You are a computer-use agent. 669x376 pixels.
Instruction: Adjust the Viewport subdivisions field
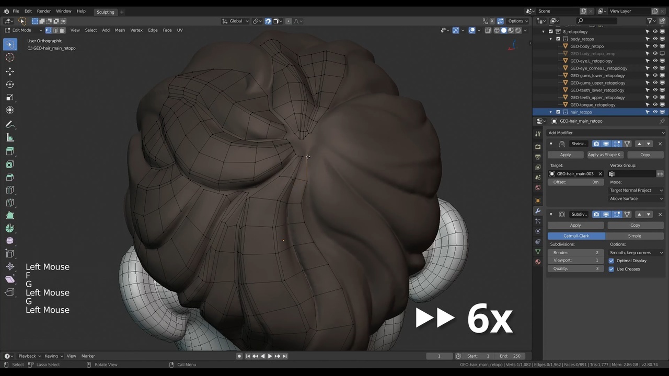coord(575,260)
